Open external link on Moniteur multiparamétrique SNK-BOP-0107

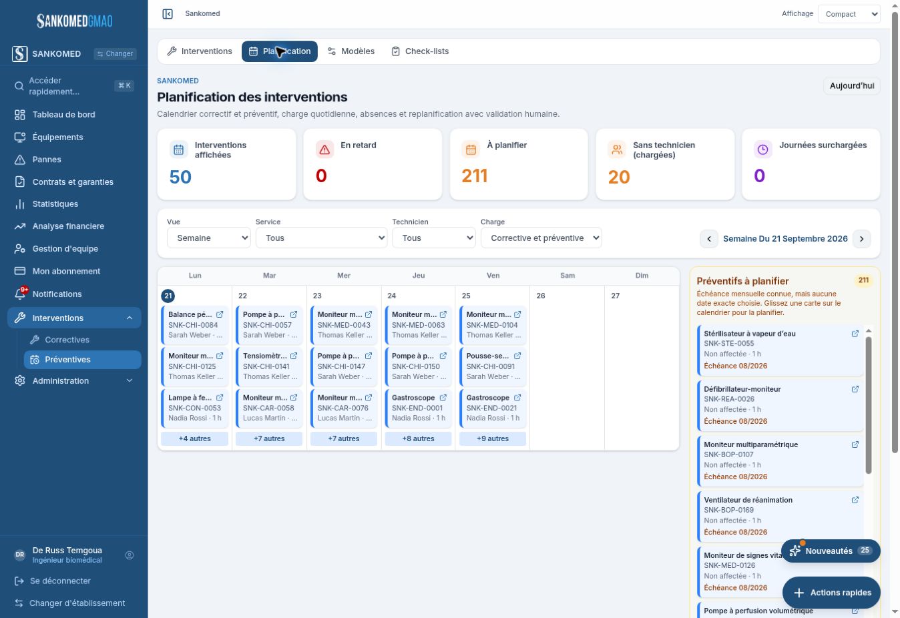[855, 444]
